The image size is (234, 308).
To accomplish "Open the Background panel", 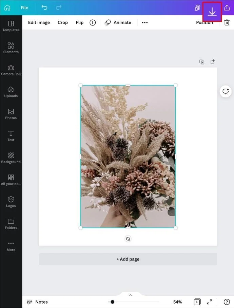I will pos(11,158).
